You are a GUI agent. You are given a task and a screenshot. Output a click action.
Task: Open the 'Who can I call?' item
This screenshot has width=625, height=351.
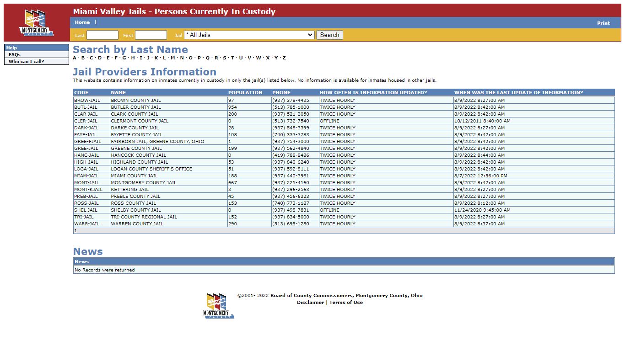click(37, 61)
